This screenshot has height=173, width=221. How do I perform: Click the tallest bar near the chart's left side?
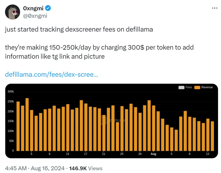click(x=27, y=123)
